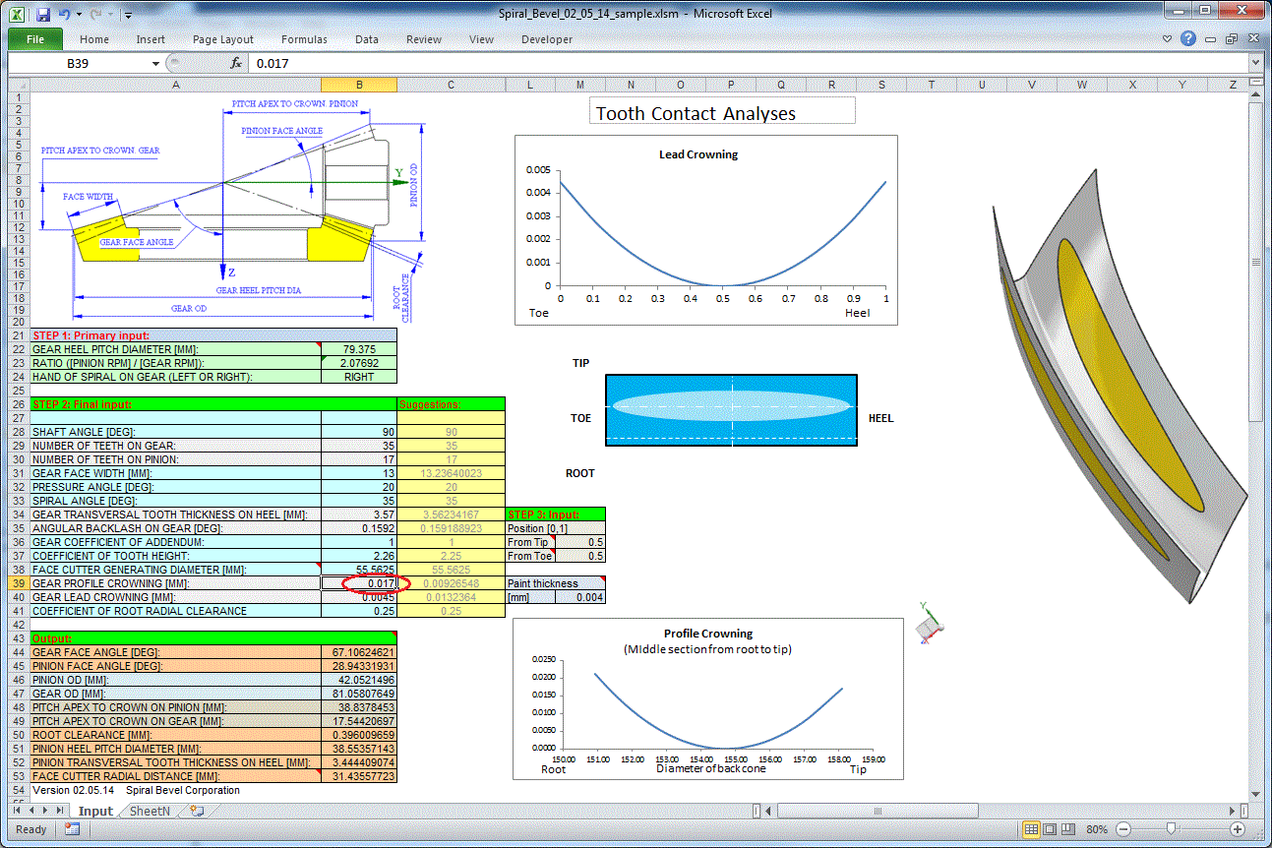Click Gear OD output value 81.05807649

(359, 694)
